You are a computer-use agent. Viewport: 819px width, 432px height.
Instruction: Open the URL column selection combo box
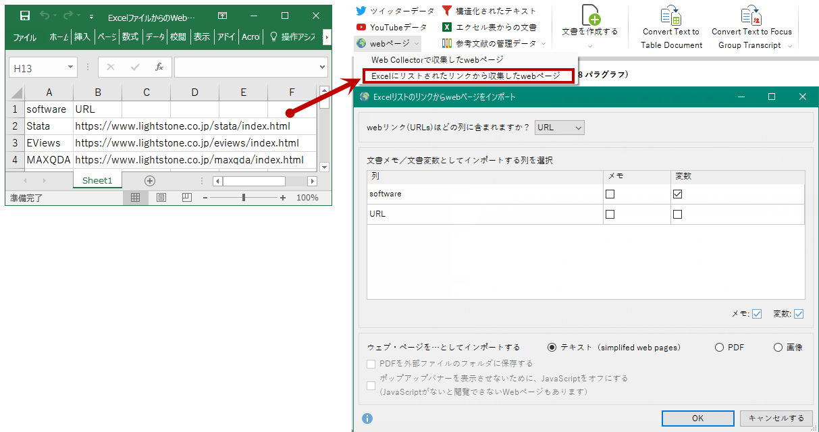tap(559, 128)
